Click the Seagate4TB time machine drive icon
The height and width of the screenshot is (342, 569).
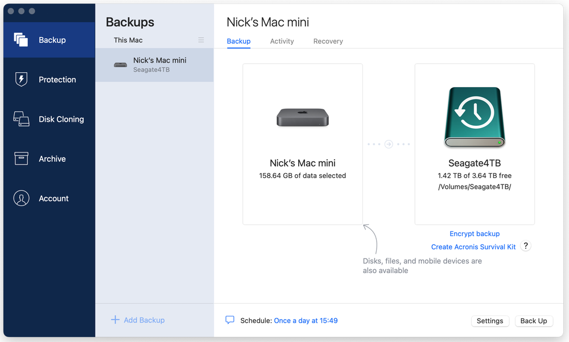tap(474, 117)
